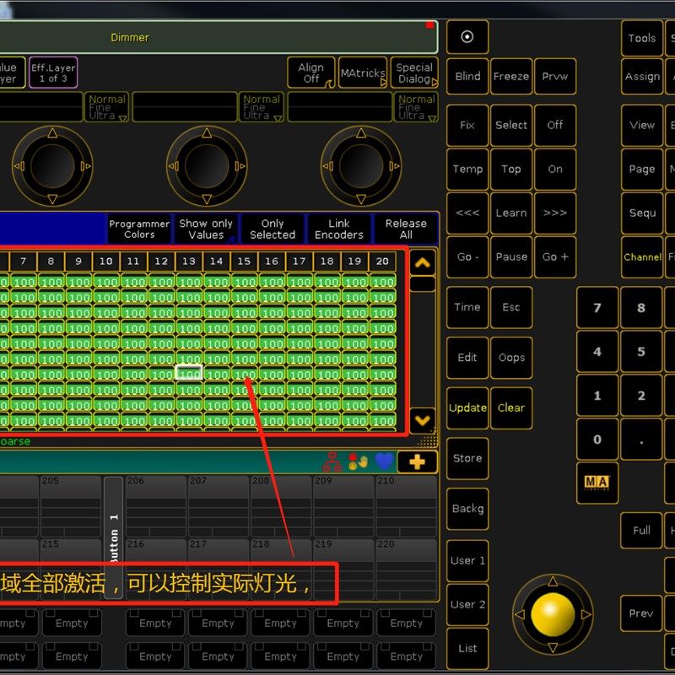This screenshot has height=675, width=675.
Task: Click the circle target icon button above Blind
Action: (467, 37)
